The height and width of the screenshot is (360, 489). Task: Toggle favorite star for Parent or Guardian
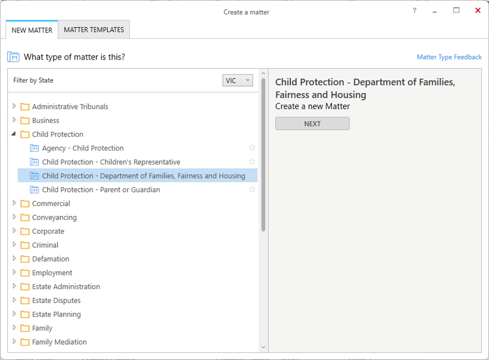click(x=252, y=190)
